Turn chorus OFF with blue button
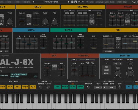The width and height of the screenshot is (138, 110). click(x=129, y=87)
